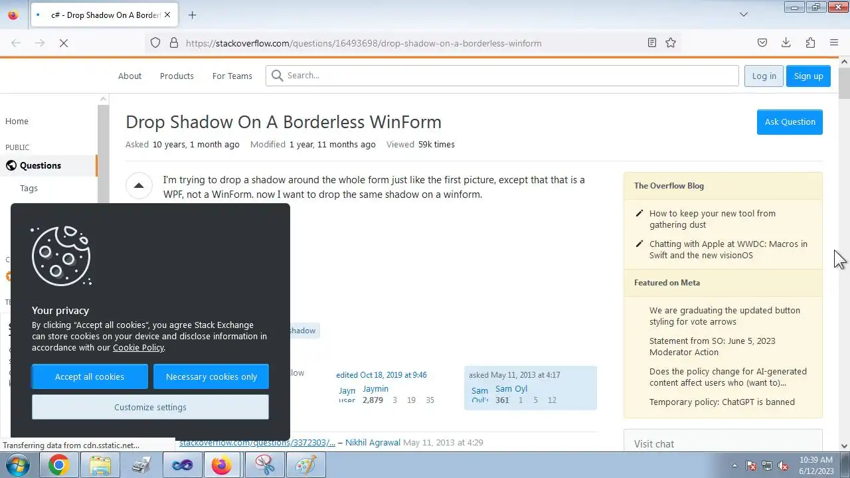Click the shadow tag
Screen dimensions: 850x478
tap(302, 331)
